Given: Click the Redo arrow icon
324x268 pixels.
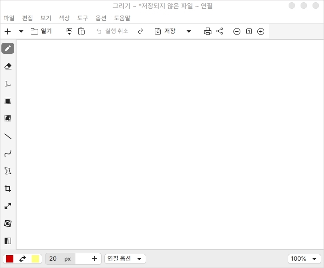Looking at the screenshot, I should (141, 31).
